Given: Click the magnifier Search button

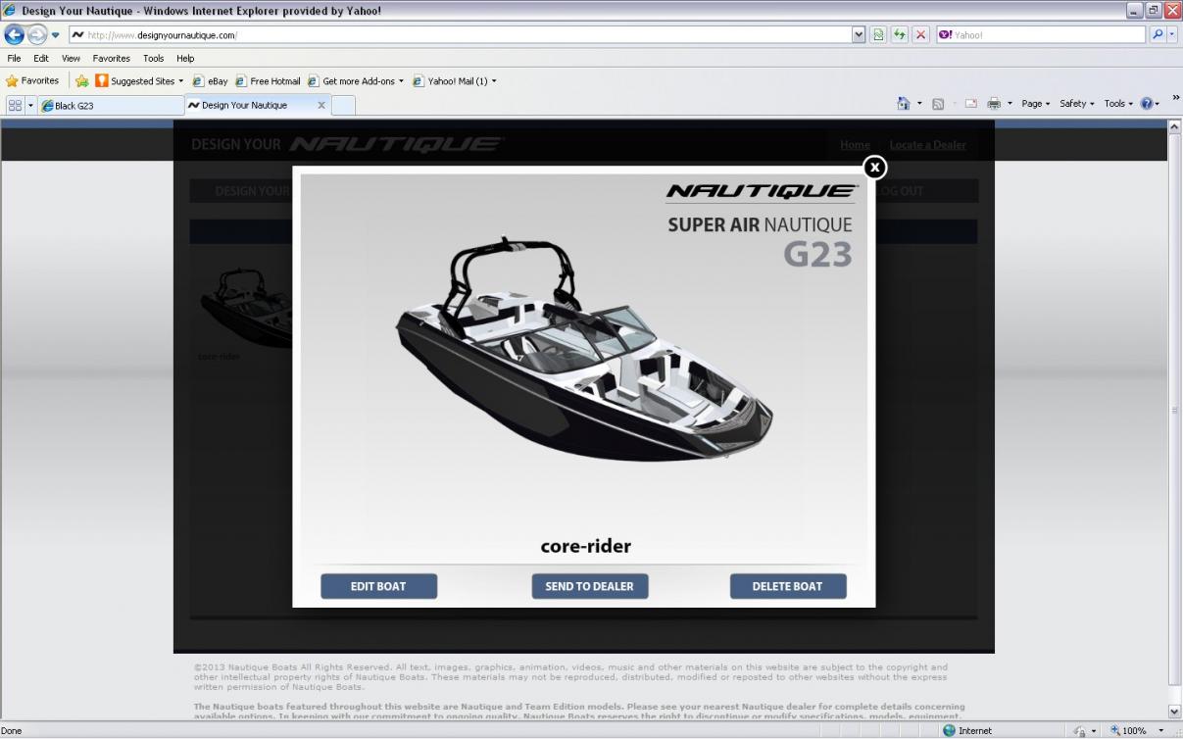Looking at the screenshot, I should coord(1157,35).
